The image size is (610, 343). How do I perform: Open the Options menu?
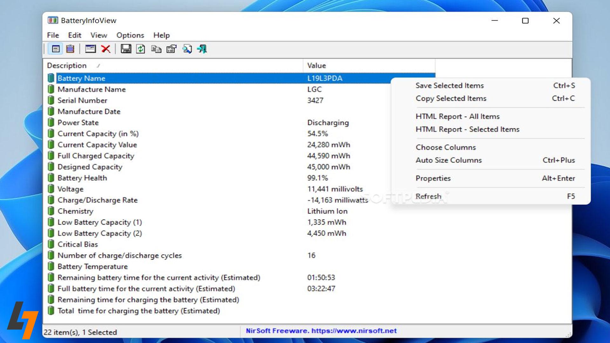click(x=130, y=35)
